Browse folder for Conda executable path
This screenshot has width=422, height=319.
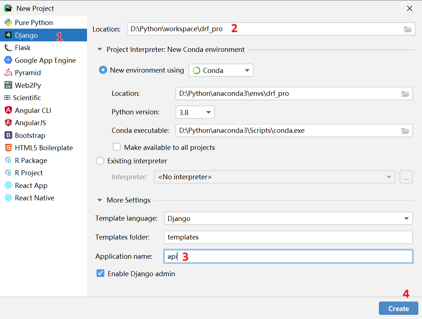click(x=405, y=131)
